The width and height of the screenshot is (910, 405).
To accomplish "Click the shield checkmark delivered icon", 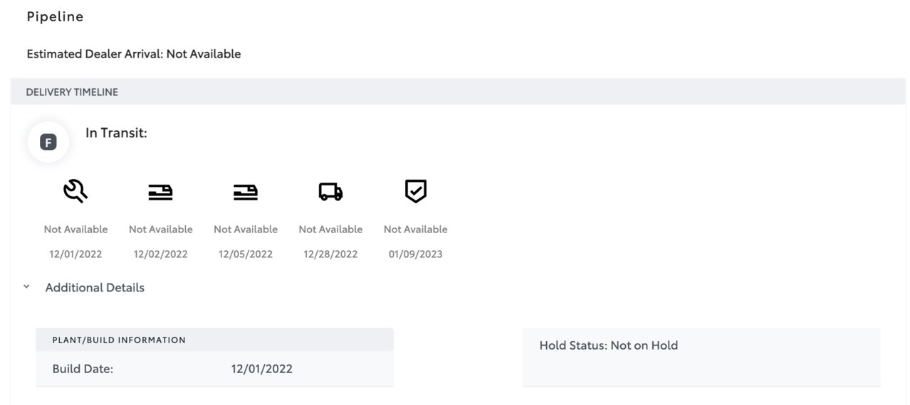I will (x=416, y=191).
